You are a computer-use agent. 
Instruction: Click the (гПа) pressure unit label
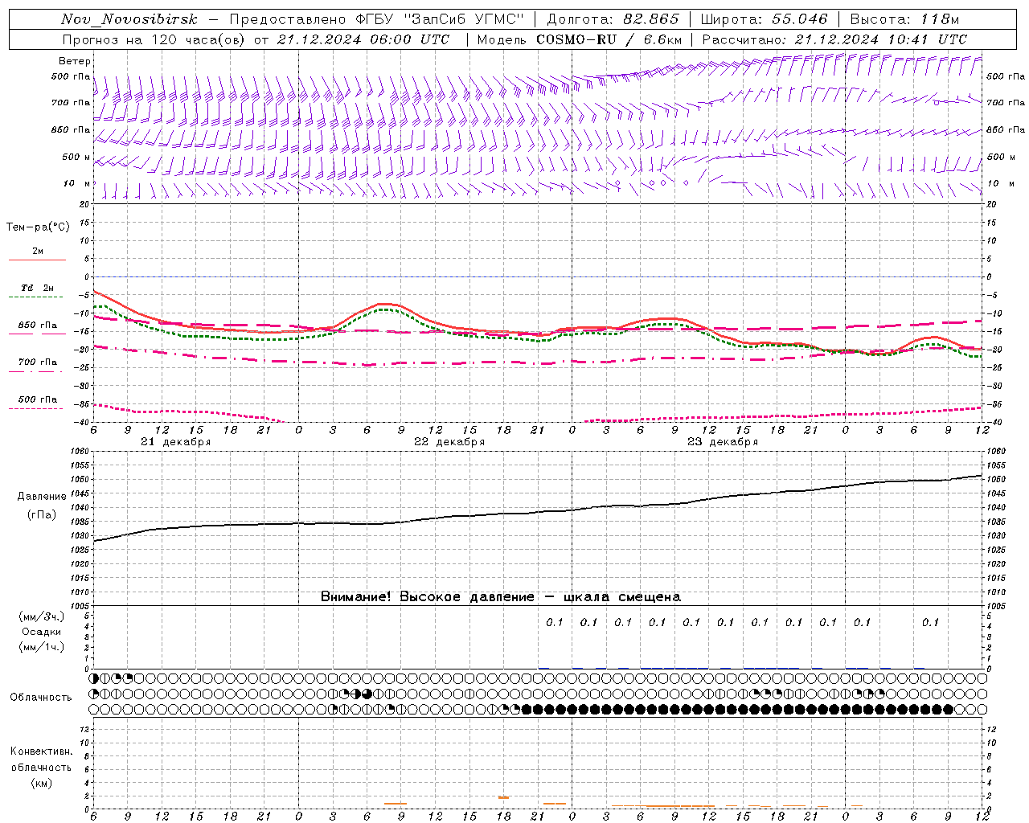[42, 514]
